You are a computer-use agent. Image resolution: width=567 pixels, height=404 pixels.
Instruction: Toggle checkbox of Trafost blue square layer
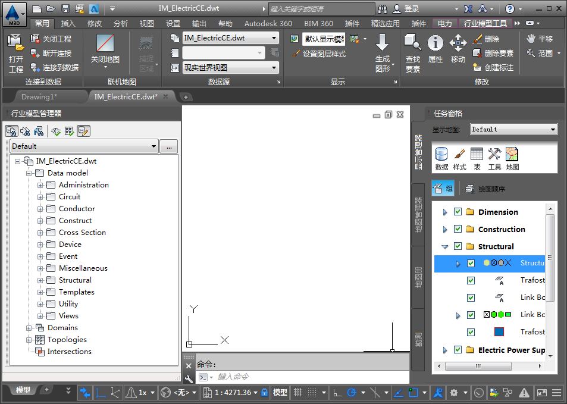[471, 332]
